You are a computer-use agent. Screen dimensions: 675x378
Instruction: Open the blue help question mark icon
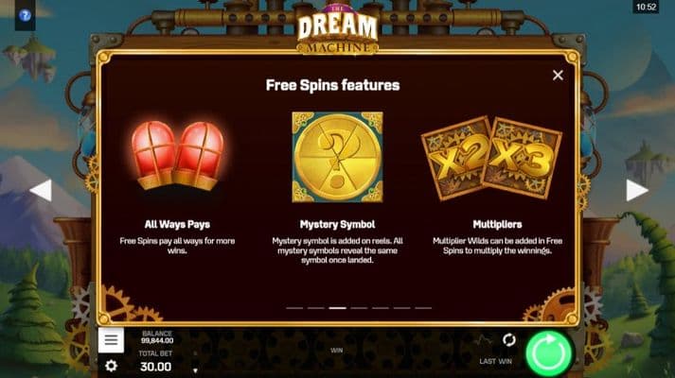[x=25, y=15]
